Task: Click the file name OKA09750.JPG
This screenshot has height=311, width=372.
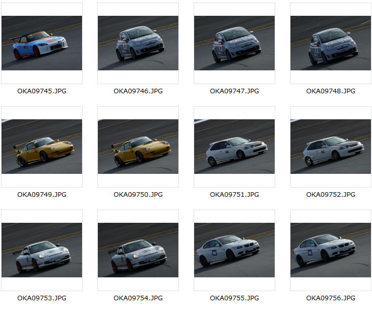Action: [x=138, y=195]
